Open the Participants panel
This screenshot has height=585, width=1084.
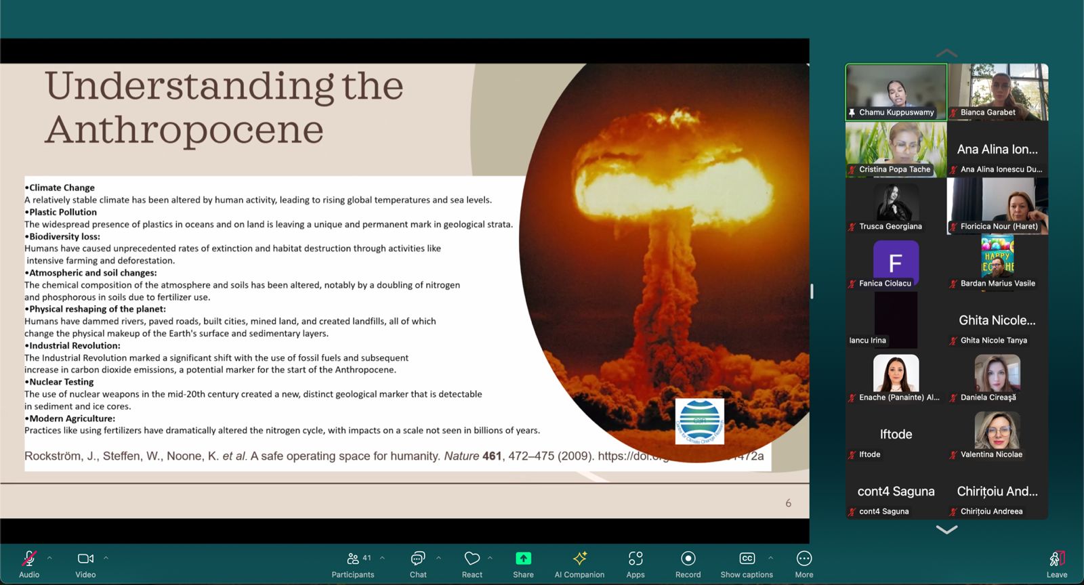click(x=352, y=563)
